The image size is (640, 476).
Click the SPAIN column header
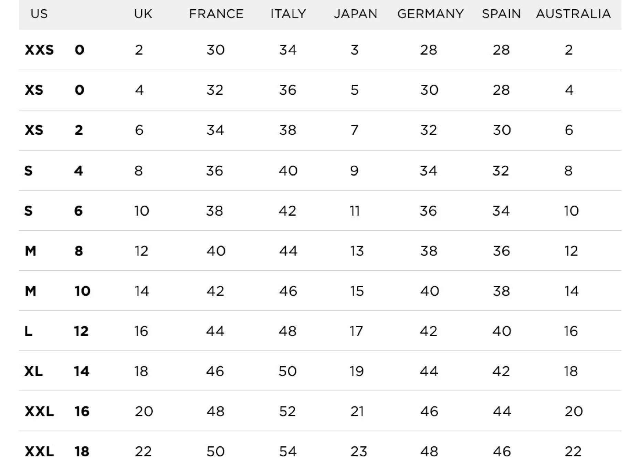coord(501,14)
